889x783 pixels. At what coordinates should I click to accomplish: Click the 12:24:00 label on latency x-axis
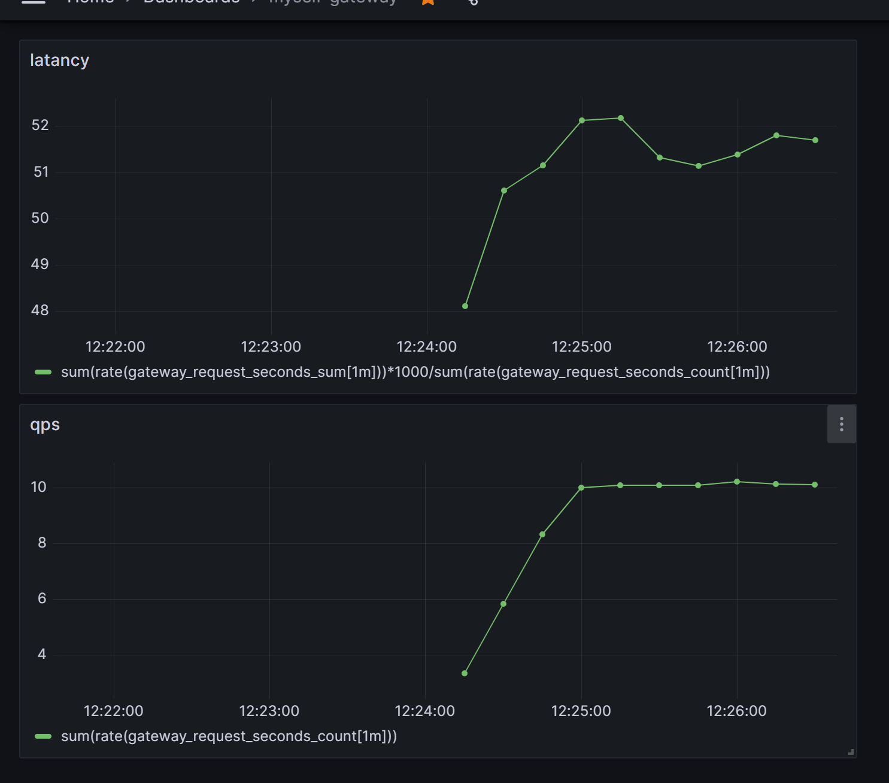pos(427,347)
